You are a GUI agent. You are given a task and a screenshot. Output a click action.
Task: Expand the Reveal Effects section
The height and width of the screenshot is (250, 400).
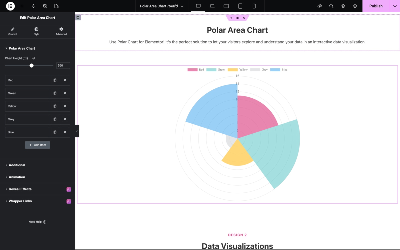[x=37, y=189]
